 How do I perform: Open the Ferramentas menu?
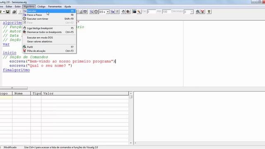pos(55,7)
